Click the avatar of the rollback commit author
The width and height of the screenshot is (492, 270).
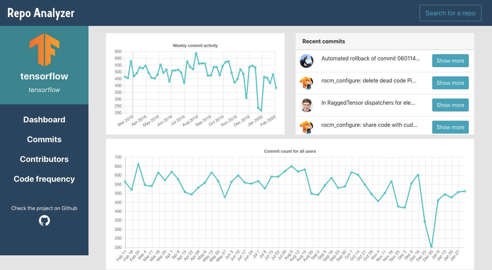[306, 61]
